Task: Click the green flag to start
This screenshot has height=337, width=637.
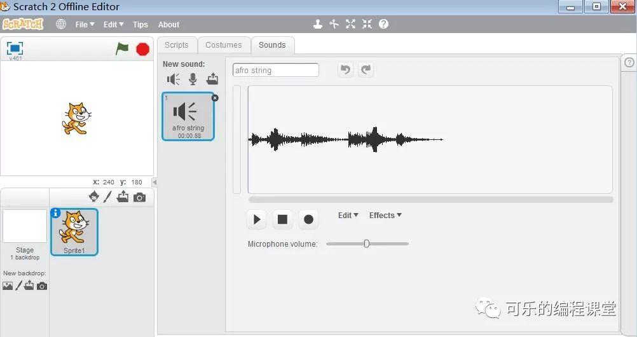Action: (x=122, y=49)
